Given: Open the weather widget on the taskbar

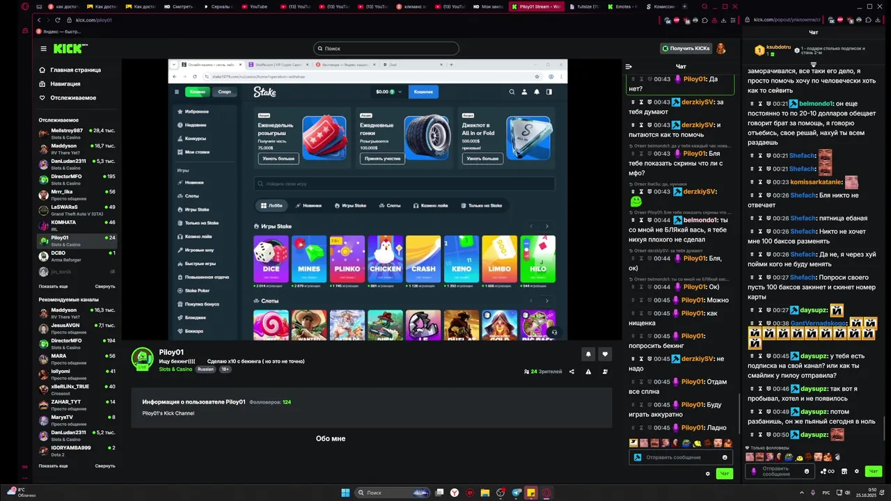Looking at the screenshot, I should pyautogui.click(x=21, y=493).
